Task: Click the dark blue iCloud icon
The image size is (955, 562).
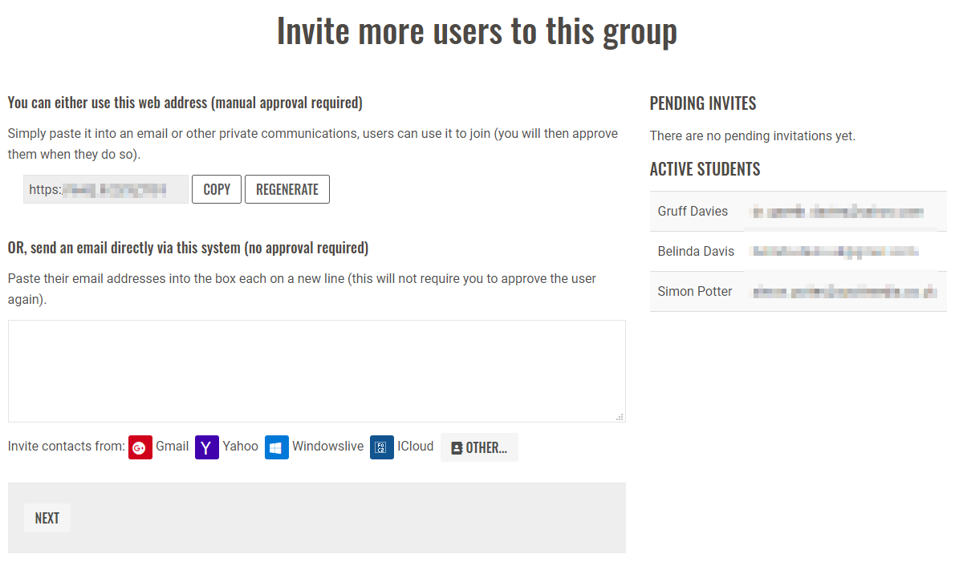Action: tap(382, 447)
